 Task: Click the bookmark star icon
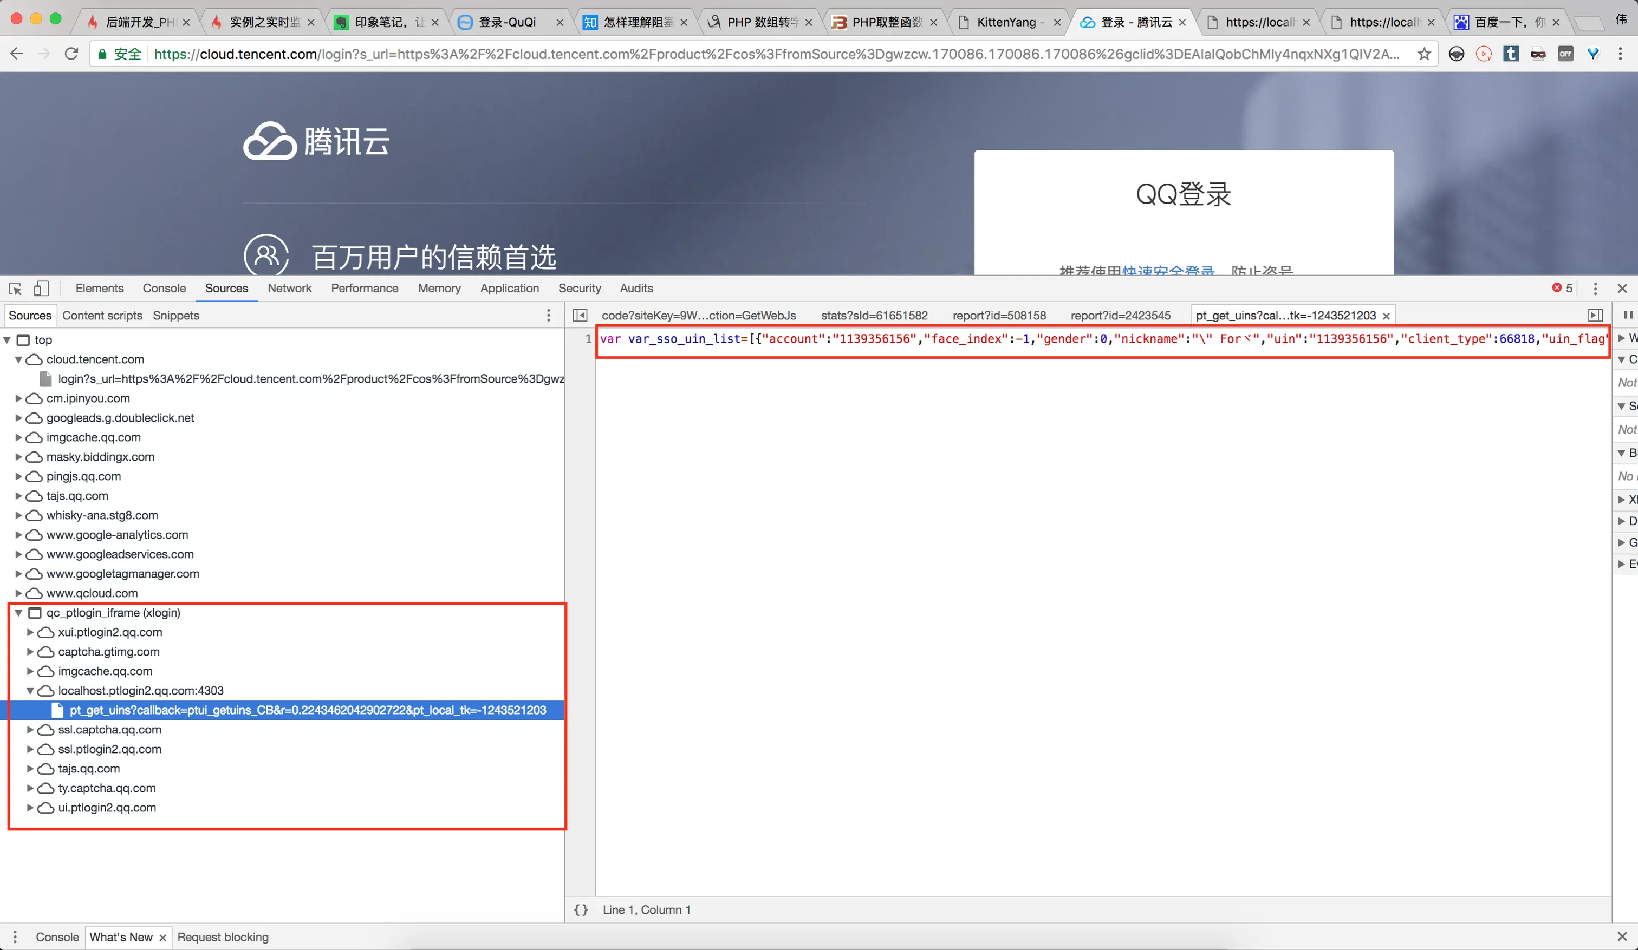click(1424, 54)
